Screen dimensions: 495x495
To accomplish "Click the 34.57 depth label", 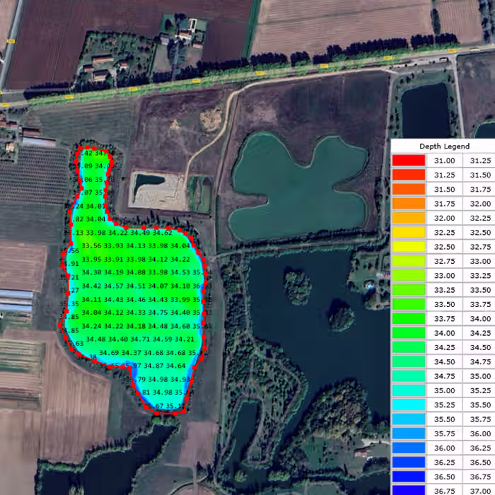I will pyautogui.click(x=114, y=286).
